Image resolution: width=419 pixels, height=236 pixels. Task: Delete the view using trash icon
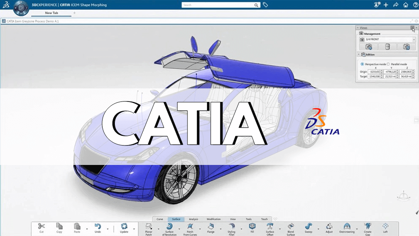point(387,47)
